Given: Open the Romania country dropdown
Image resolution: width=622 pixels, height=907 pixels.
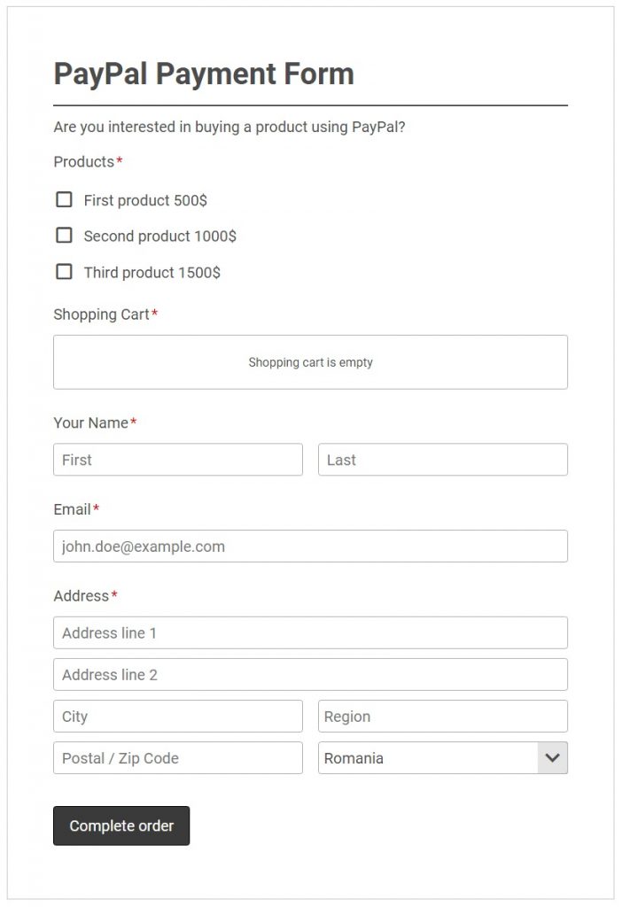Looking at the screenshot, I should 429,758.
